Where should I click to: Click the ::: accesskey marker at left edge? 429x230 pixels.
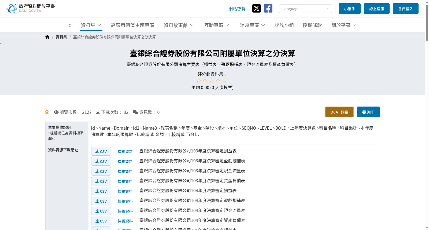click(2, 44)
